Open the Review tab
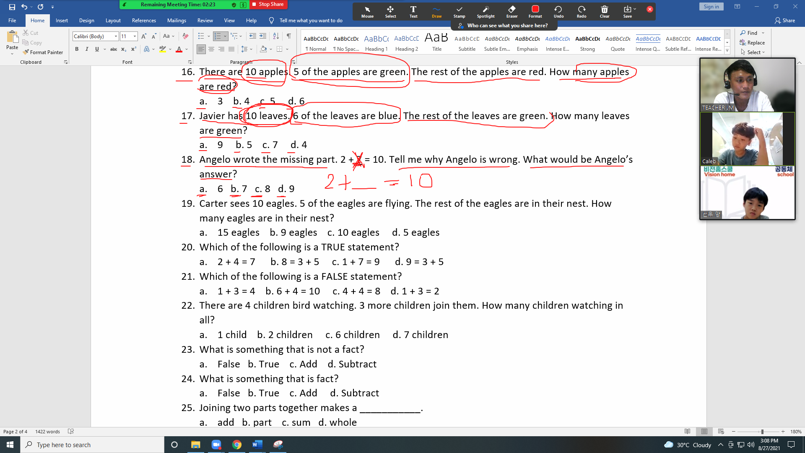This screenshot has width=805, height=453. pyautogui.click(x=205, y=20)
